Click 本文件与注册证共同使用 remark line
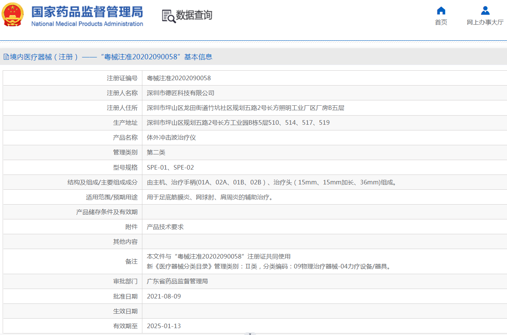Image resolution: width=507 pixels, height=335 pixels. [x=218, y=257]
